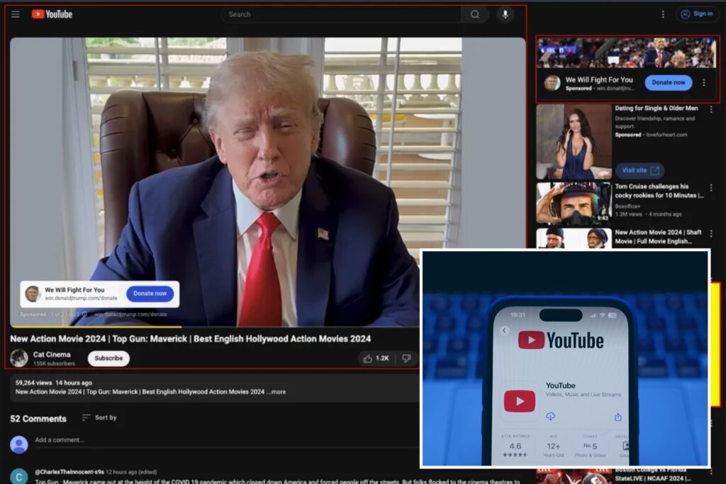Viewport: 726px width, 484px height.
Task: Click Add a comment field
Action: (227, 440)
